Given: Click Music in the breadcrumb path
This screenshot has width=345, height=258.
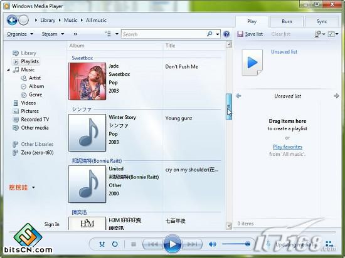Looking at the screenshot, I should 71,20.
